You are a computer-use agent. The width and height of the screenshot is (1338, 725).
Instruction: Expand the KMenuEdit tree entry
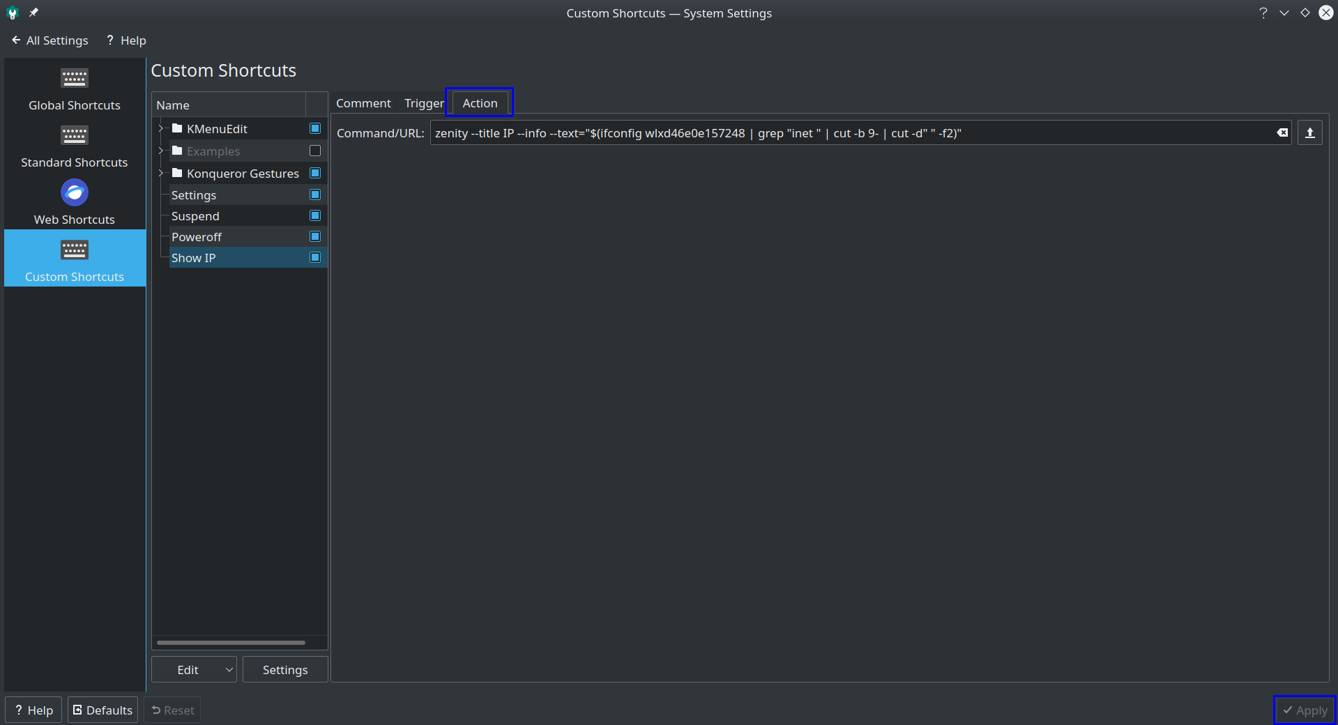point(161,128)
